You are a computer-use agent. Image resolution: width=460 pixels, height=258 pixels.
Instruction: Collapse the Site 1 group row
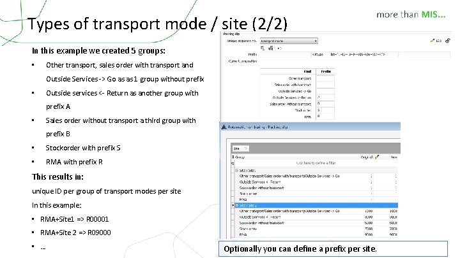pos(237,170)
